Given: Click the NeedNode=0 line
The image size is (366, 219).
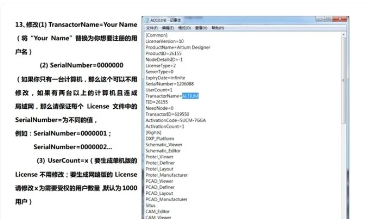Looking at the screenshot, I should point(159,108).
